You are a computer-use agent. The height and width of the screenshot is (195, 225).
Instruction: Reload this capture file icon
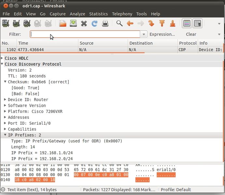(94, 23)
